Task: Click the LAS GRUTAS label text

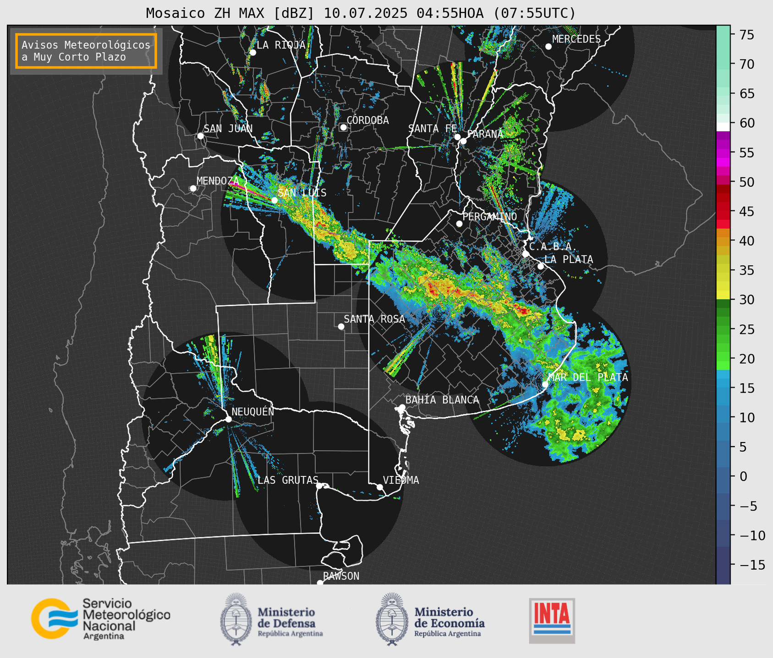Action: coord(288,480)
